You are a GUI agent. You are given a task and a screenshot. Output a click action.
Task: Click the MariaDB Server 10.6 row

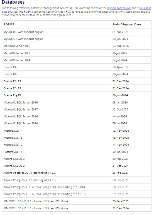tap(77, 46)
